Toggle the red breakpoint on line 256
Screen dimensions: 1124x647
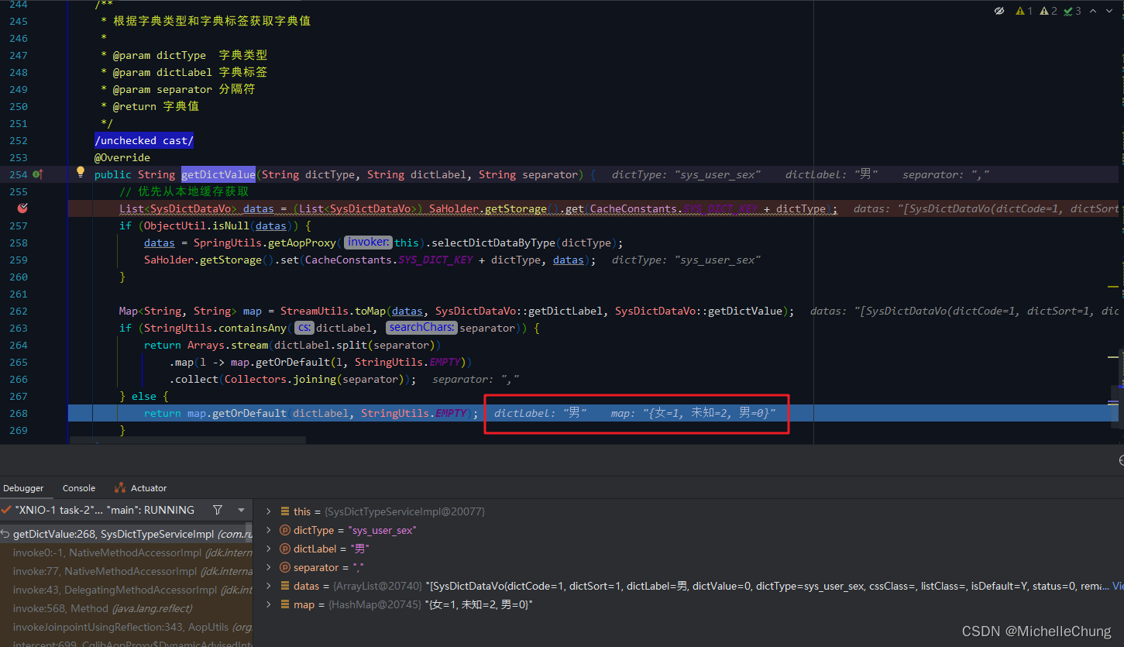pyautogui.click(x=22, y=208)
